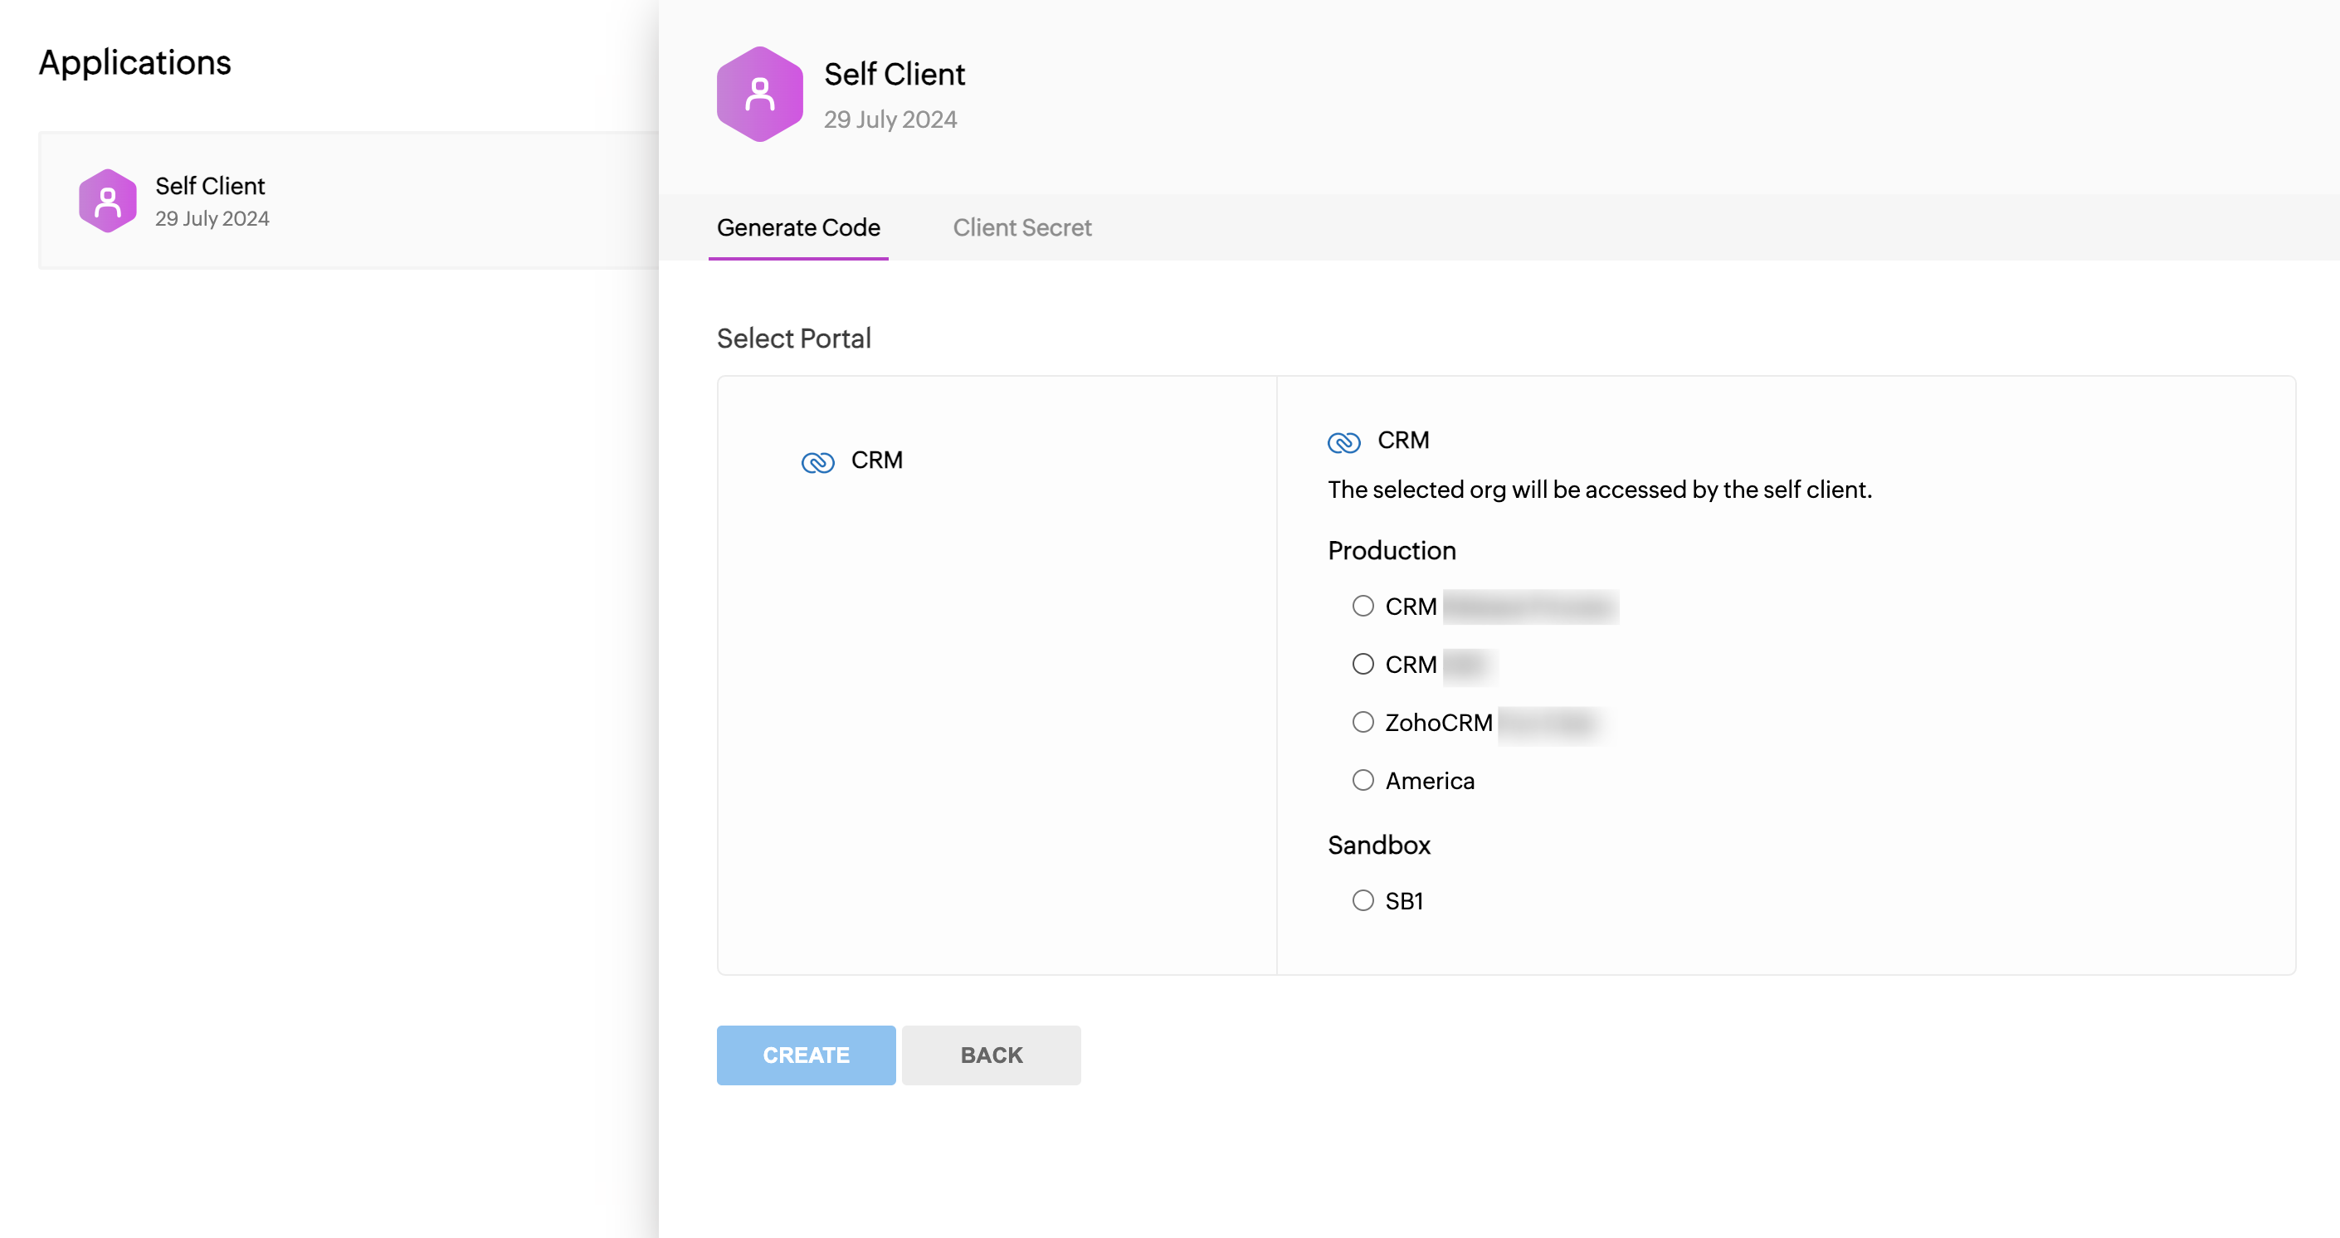Select the second CRM production radio option
The image size is (2340, 1238).
click(x=1363, y=664)
